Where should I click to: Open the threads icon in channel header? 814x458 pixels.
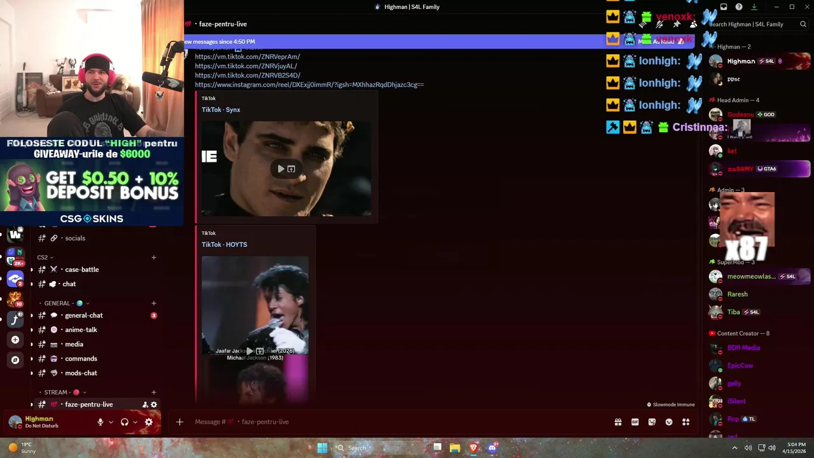click(644, 24)
